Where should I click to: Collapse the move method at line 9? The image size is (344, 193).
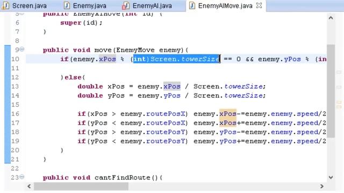click(22, 49)
